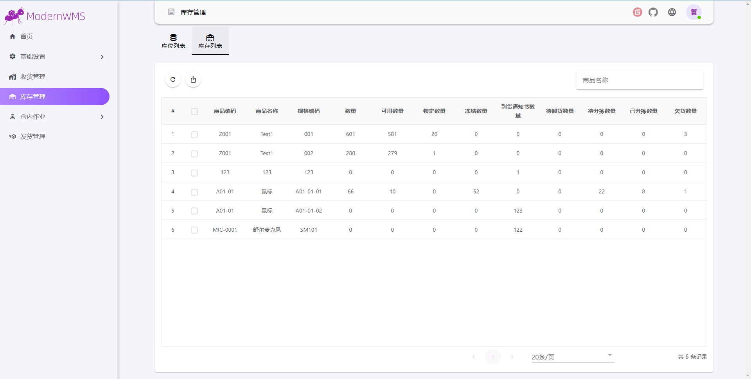751x379 pixels.
Task: Focus the 商品名称 search field
Action: click(640, 80)
